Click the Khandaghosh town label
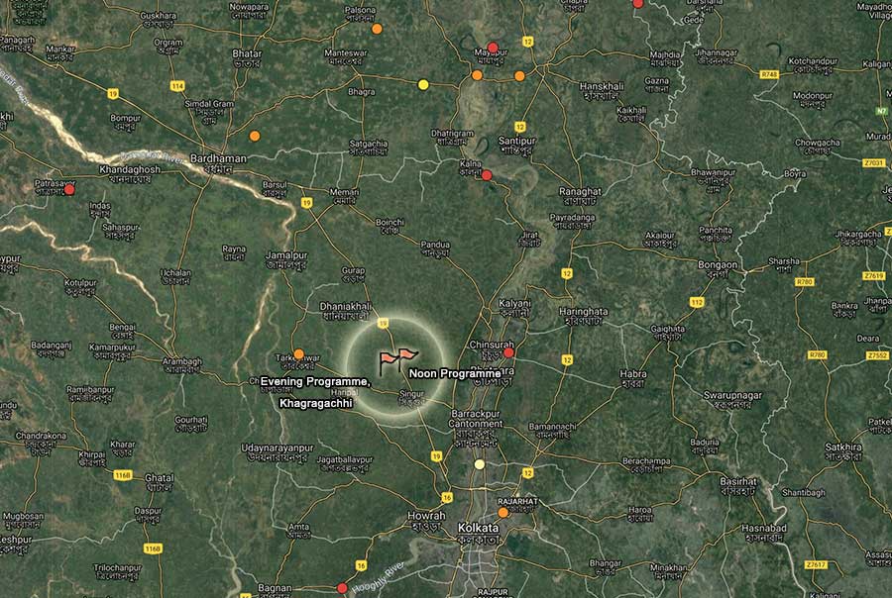Screen dimensions: 892x598 tap(130, 169)
